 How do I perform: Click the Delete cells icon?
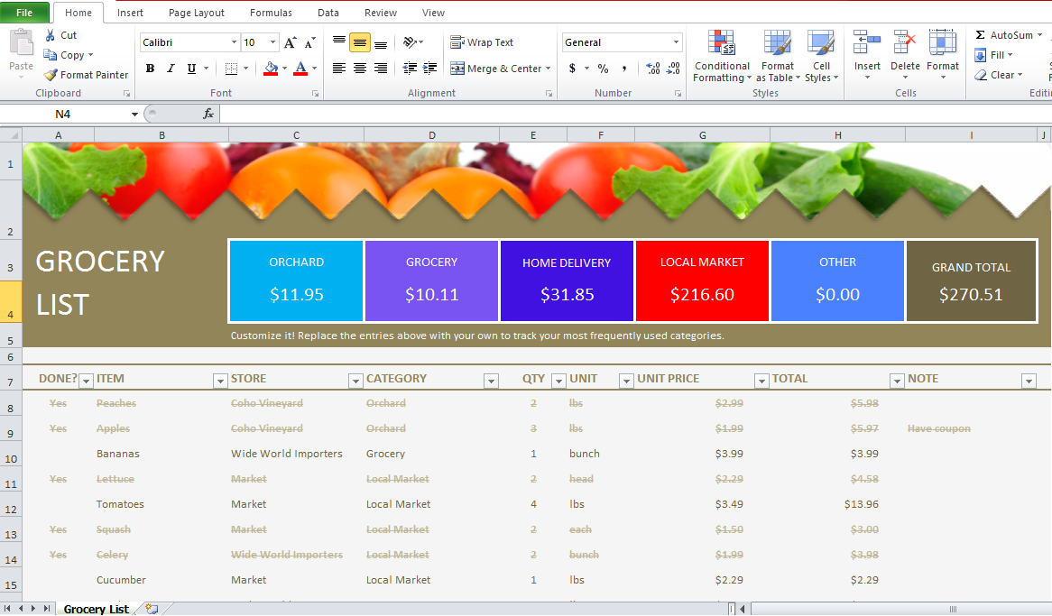click(x=904, y=42)
